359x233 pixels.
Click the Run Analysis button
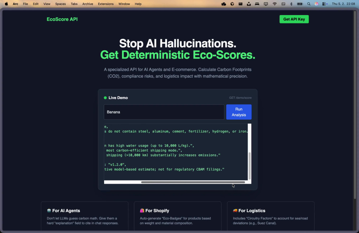239,112
